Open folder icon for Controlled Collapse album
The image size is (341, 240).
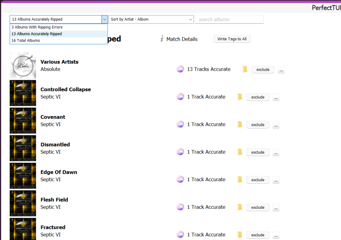pos(240,97)
